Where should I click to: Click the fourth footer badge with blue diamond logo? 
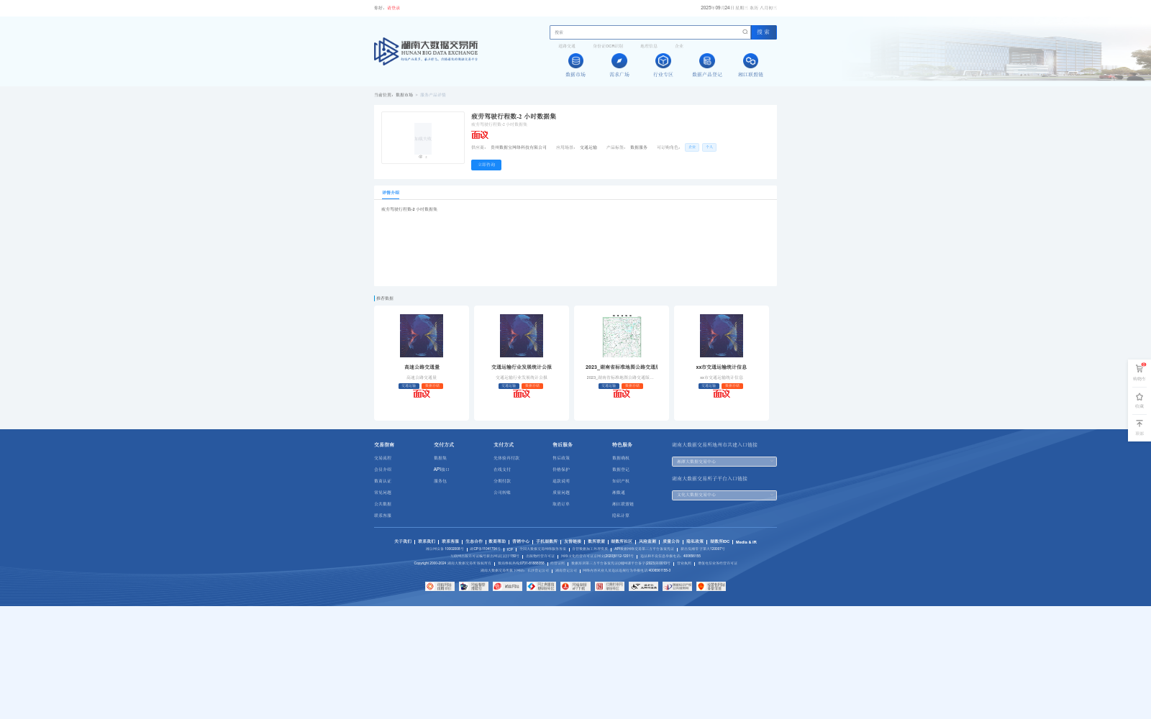click(541, 587)
